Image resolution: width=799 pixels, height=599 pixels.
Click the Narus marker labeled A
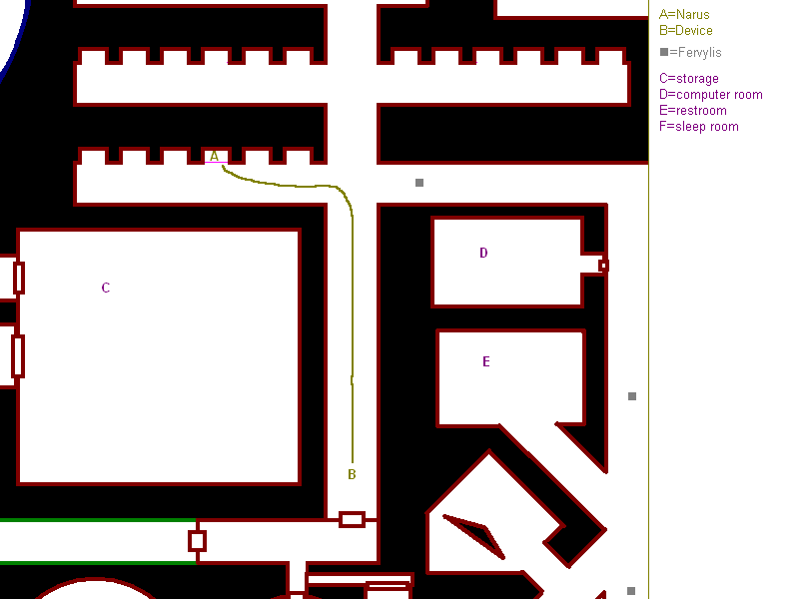pos(214,157)
